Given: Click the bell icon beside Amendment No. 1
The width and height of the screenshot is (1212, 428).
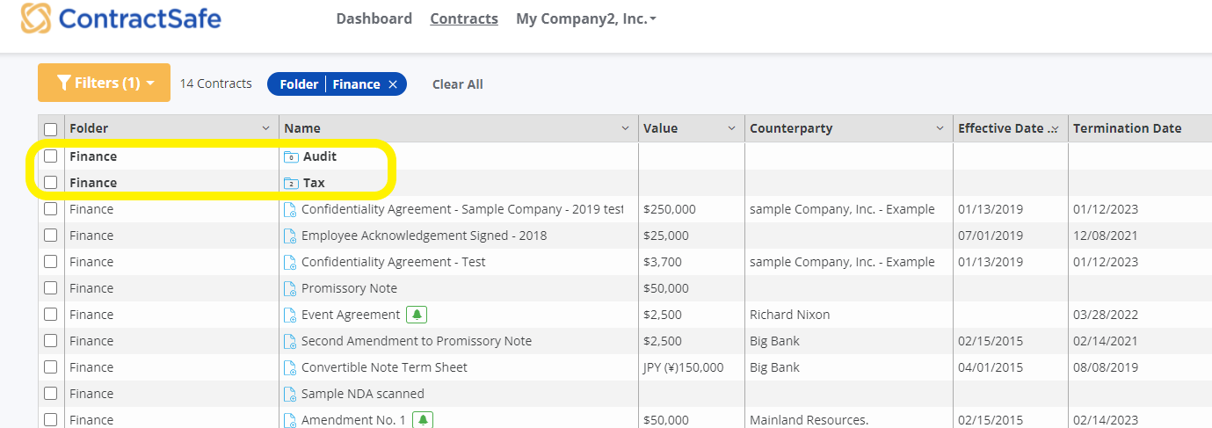Looking at the screenshot, I should [422, 420].
